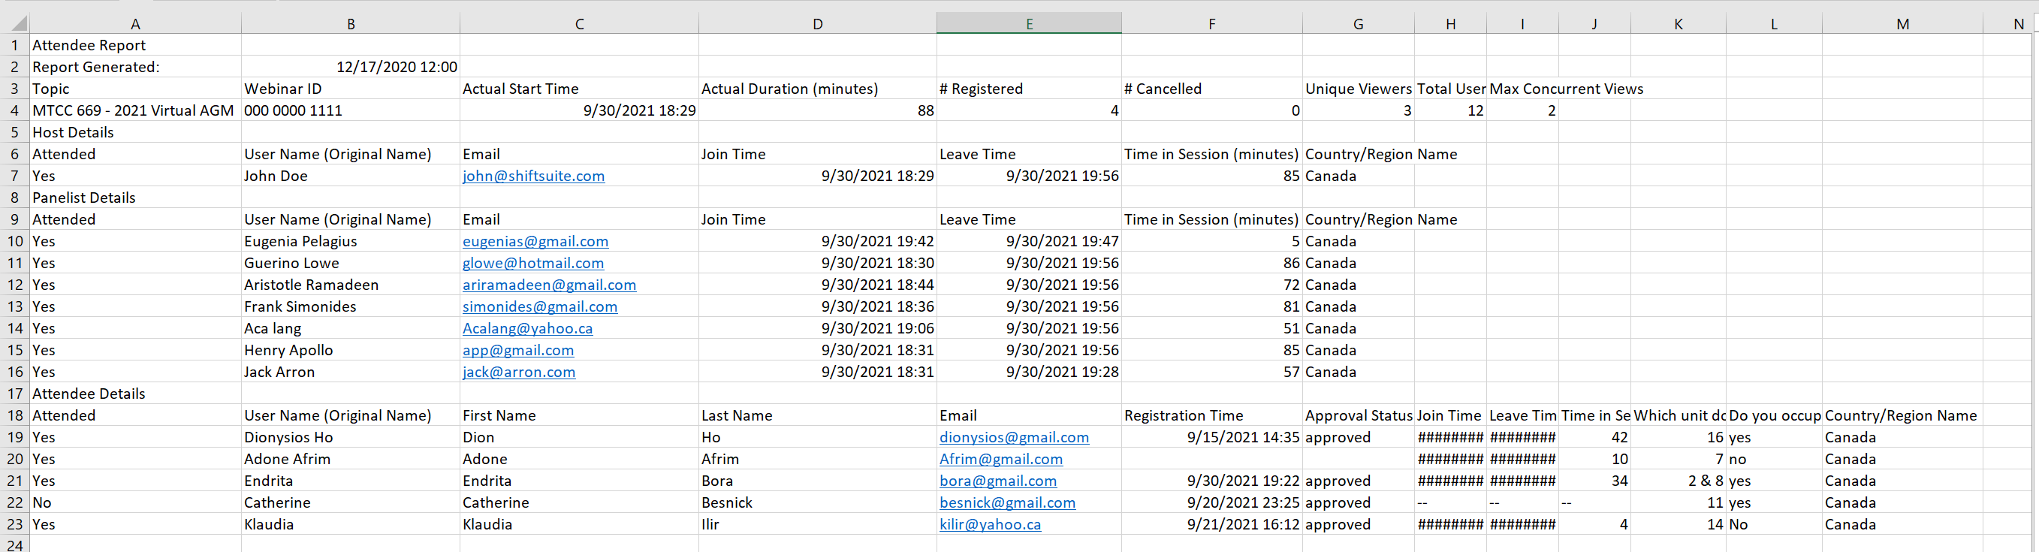Screen dimensions: 2039x552
Task: Select the 'Eugenia Pelagius' name cell
Action: (351, 241)
